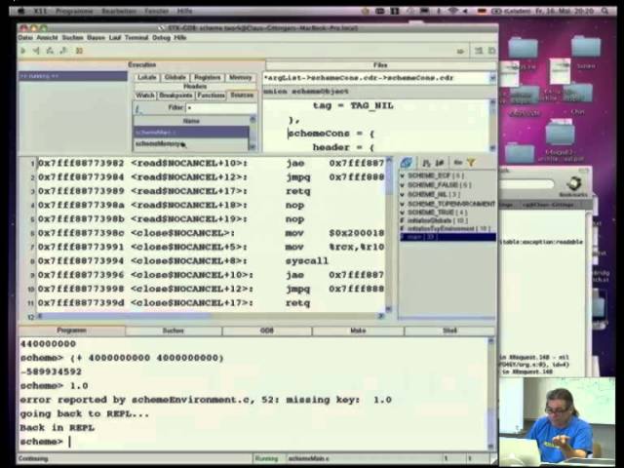The height and width of the screenshot is (468, 624).
Task: Click the terminal pane vertical scrollbar
Action: (x=491, y=394)
